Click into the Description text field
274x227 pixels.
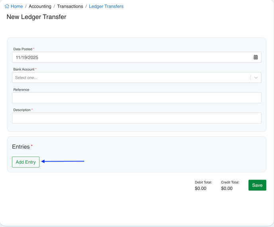137,118
